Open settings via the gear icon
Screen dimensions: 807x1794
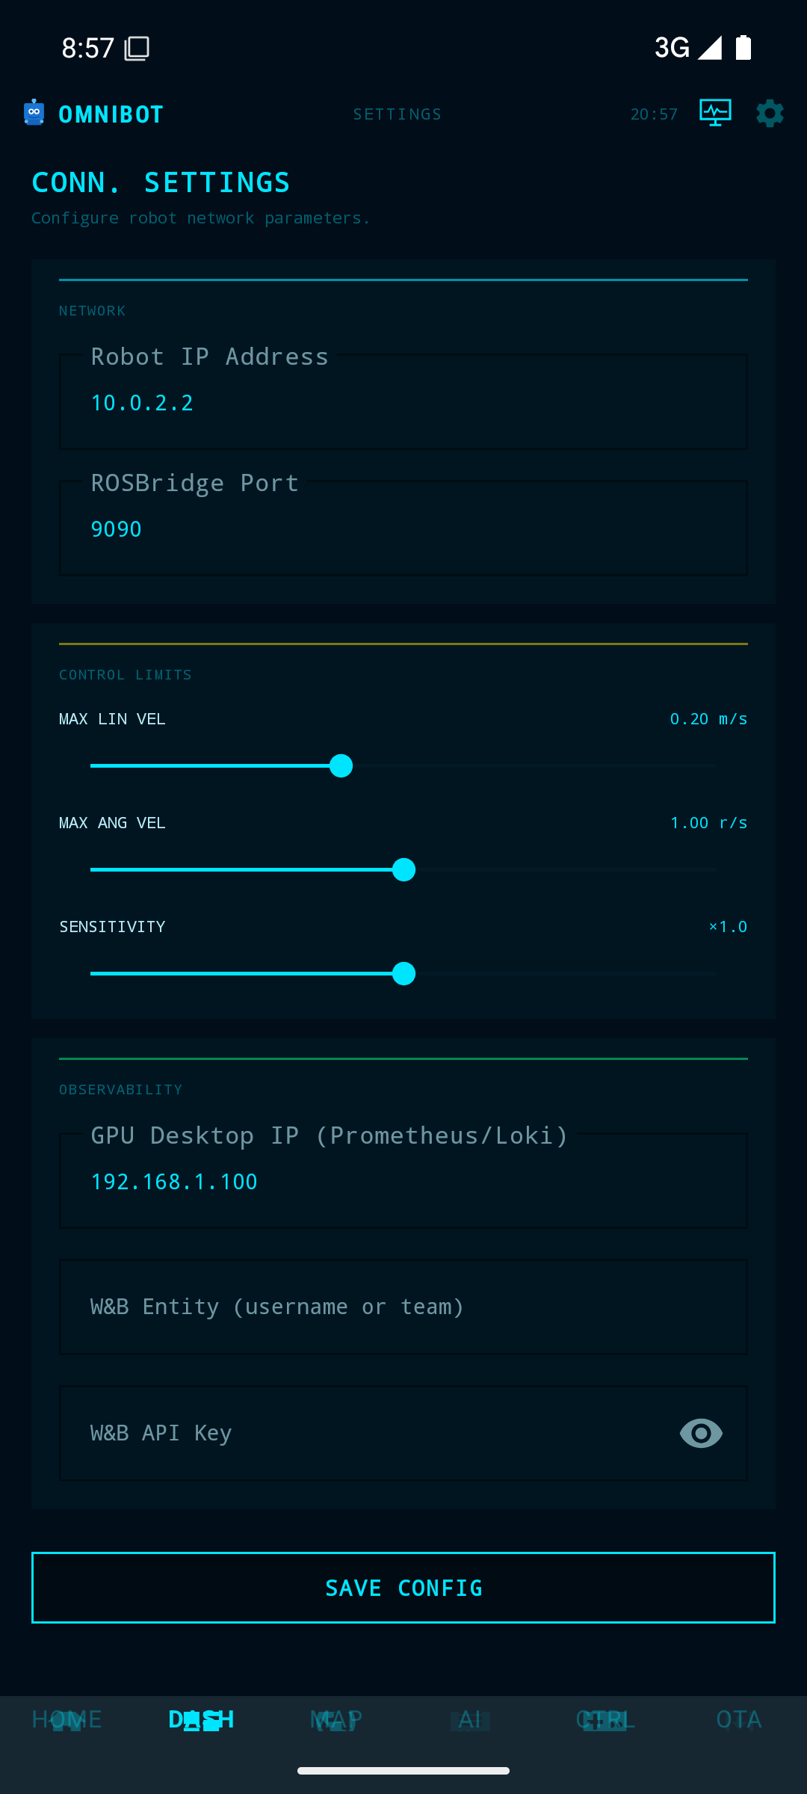[770, 114]
